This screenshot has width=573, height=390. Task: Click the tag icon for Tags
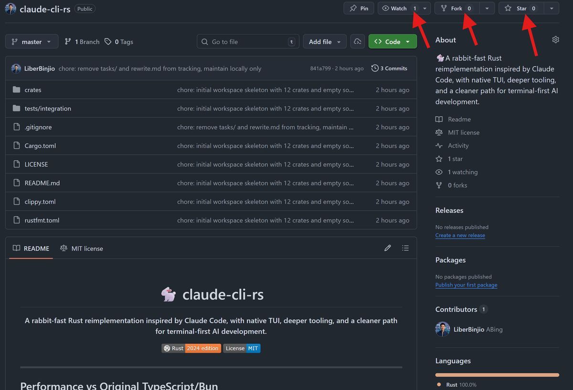pyautogui.click(x=108, y=41)
